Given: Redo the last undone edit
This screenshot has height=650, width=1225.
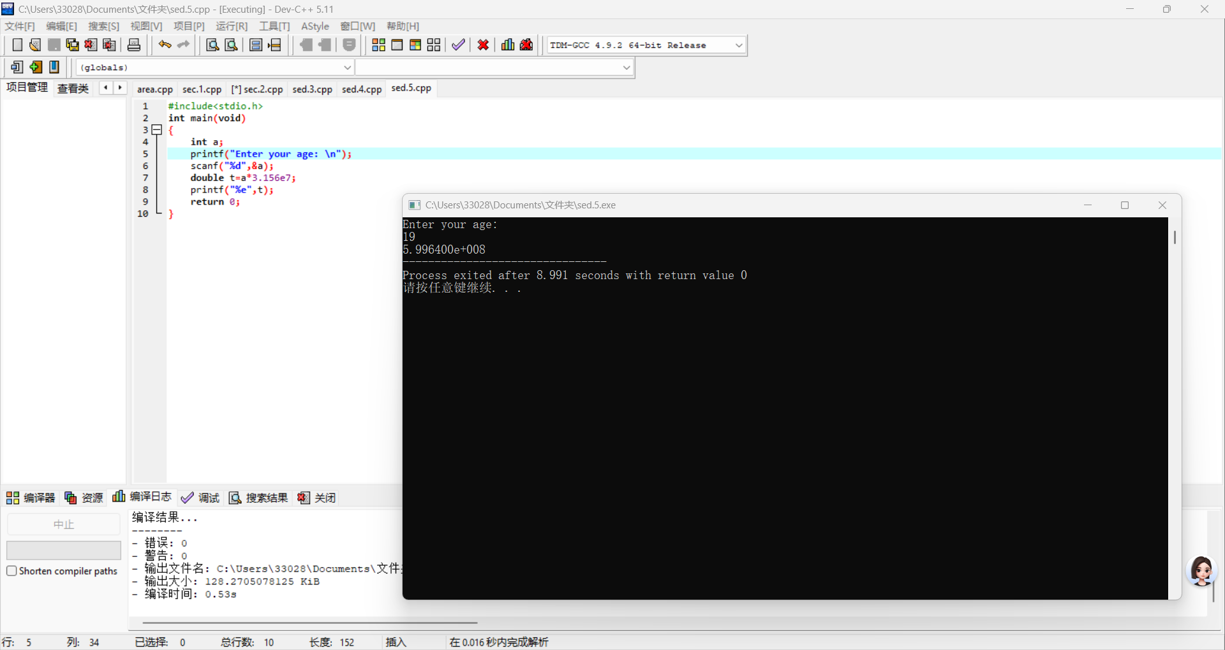Looking at the screenshot, I should 183,45.
